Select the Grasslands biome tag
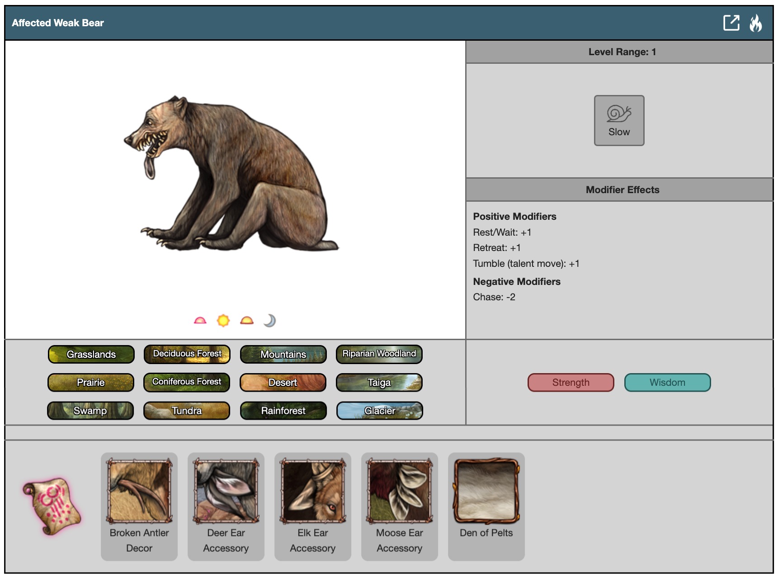Screen dimensions: 778x578 (x=91, y=354)
